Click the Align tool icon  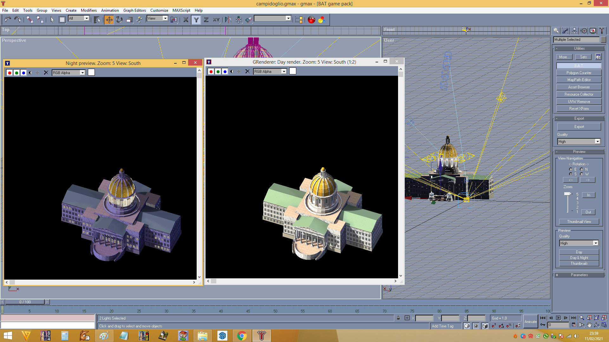(x=249, y=20)
